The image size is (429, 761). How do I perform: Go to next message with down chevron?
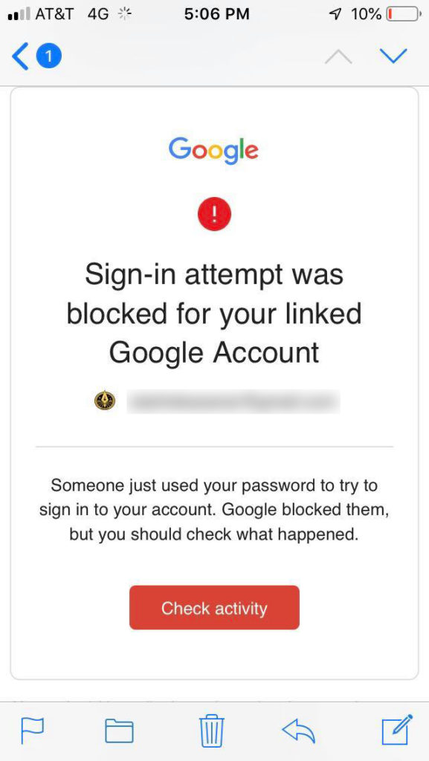(393, 56)
